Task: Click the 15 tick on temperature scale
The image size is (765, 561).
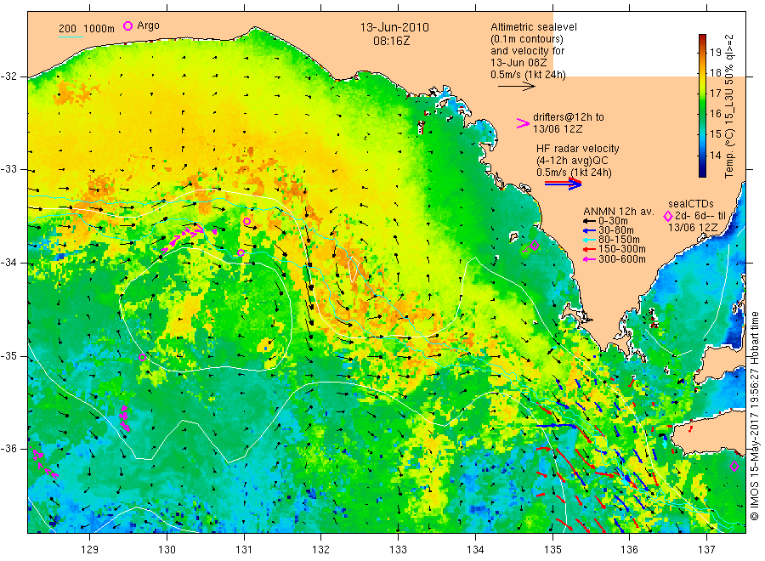Action: (x=715, y=134)
